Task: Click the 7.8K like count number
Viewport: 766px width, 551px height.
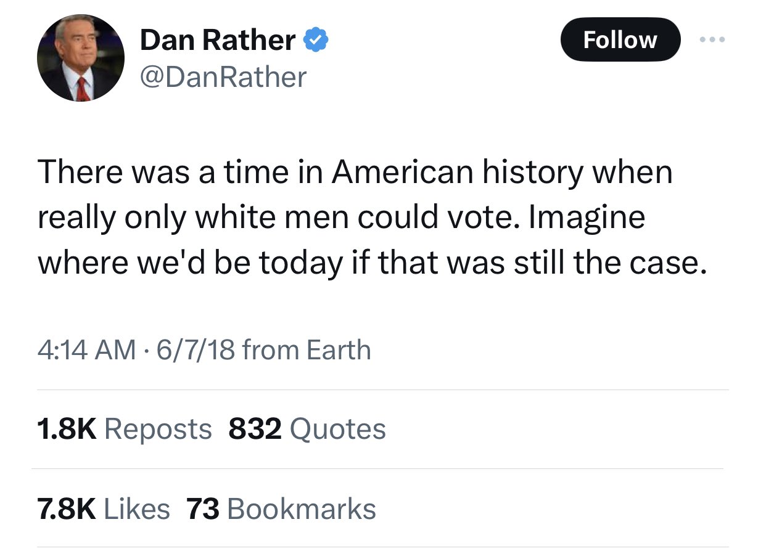Action: point(67,508)
